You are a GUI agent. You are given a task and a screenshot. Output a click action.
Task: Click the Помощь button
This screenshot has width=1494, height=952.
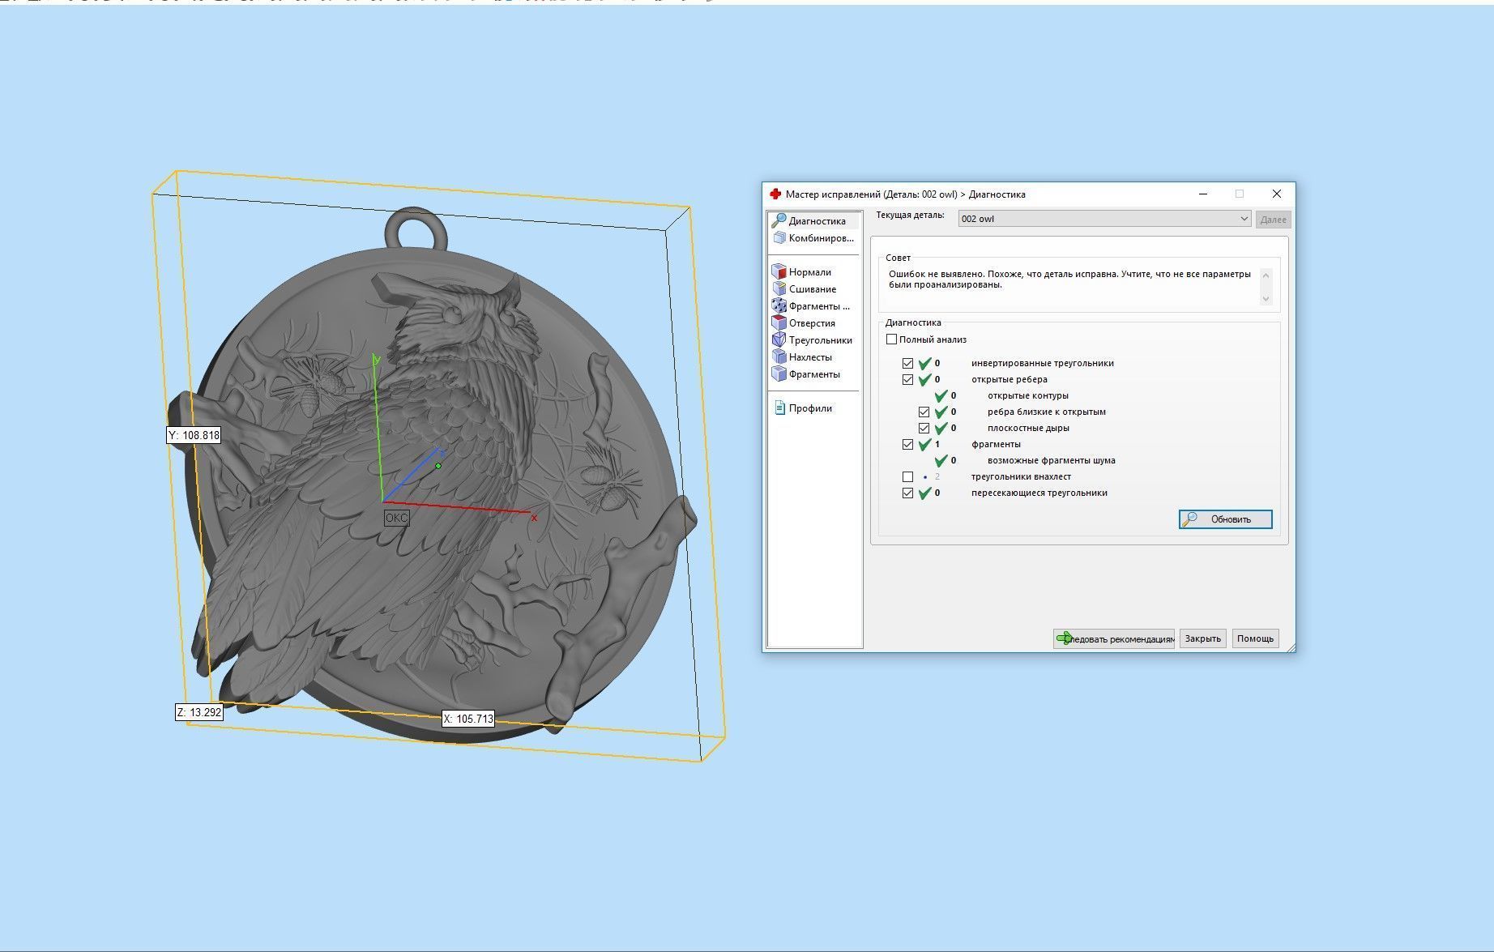1255,638
